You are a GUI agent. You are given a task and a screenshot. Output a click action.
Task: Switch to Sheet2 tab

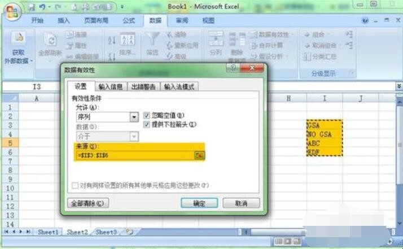point(77,232)
